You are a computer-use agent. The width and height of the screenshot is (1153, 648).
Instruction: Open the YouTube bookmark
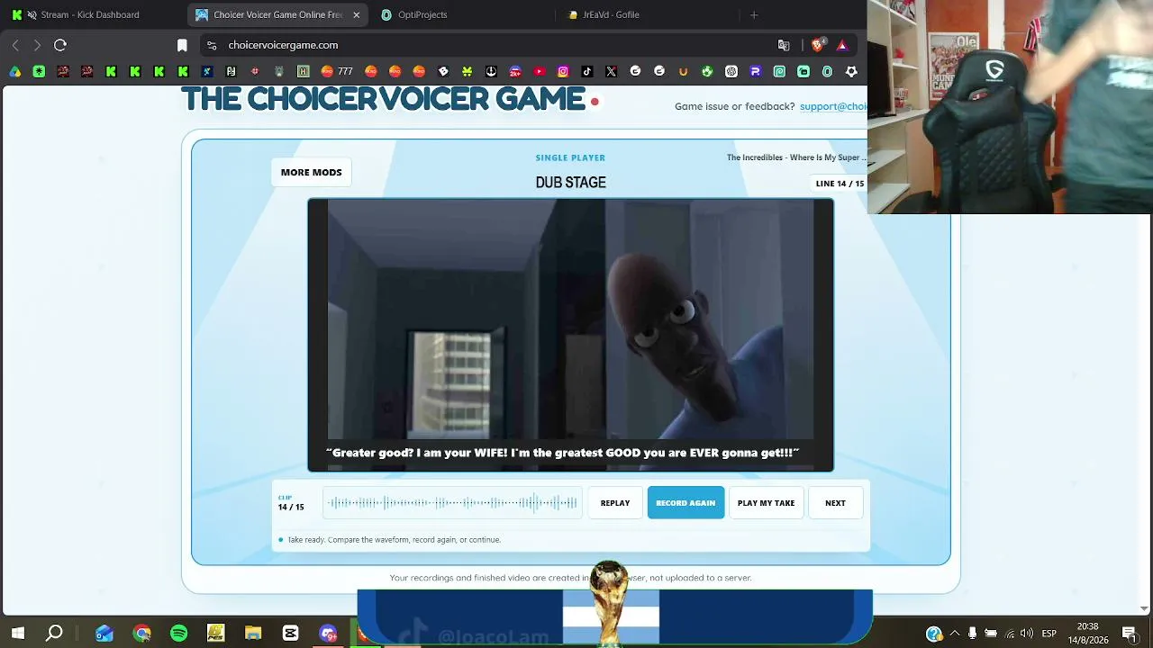[x=540, y=71]
